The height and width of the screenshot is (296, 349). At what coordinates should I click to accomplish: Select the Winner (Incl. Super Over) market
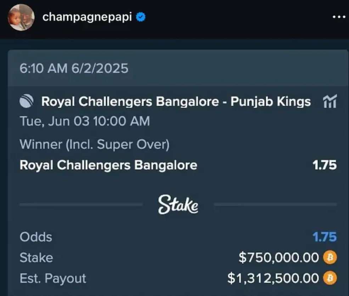click(x=94, y=144)
